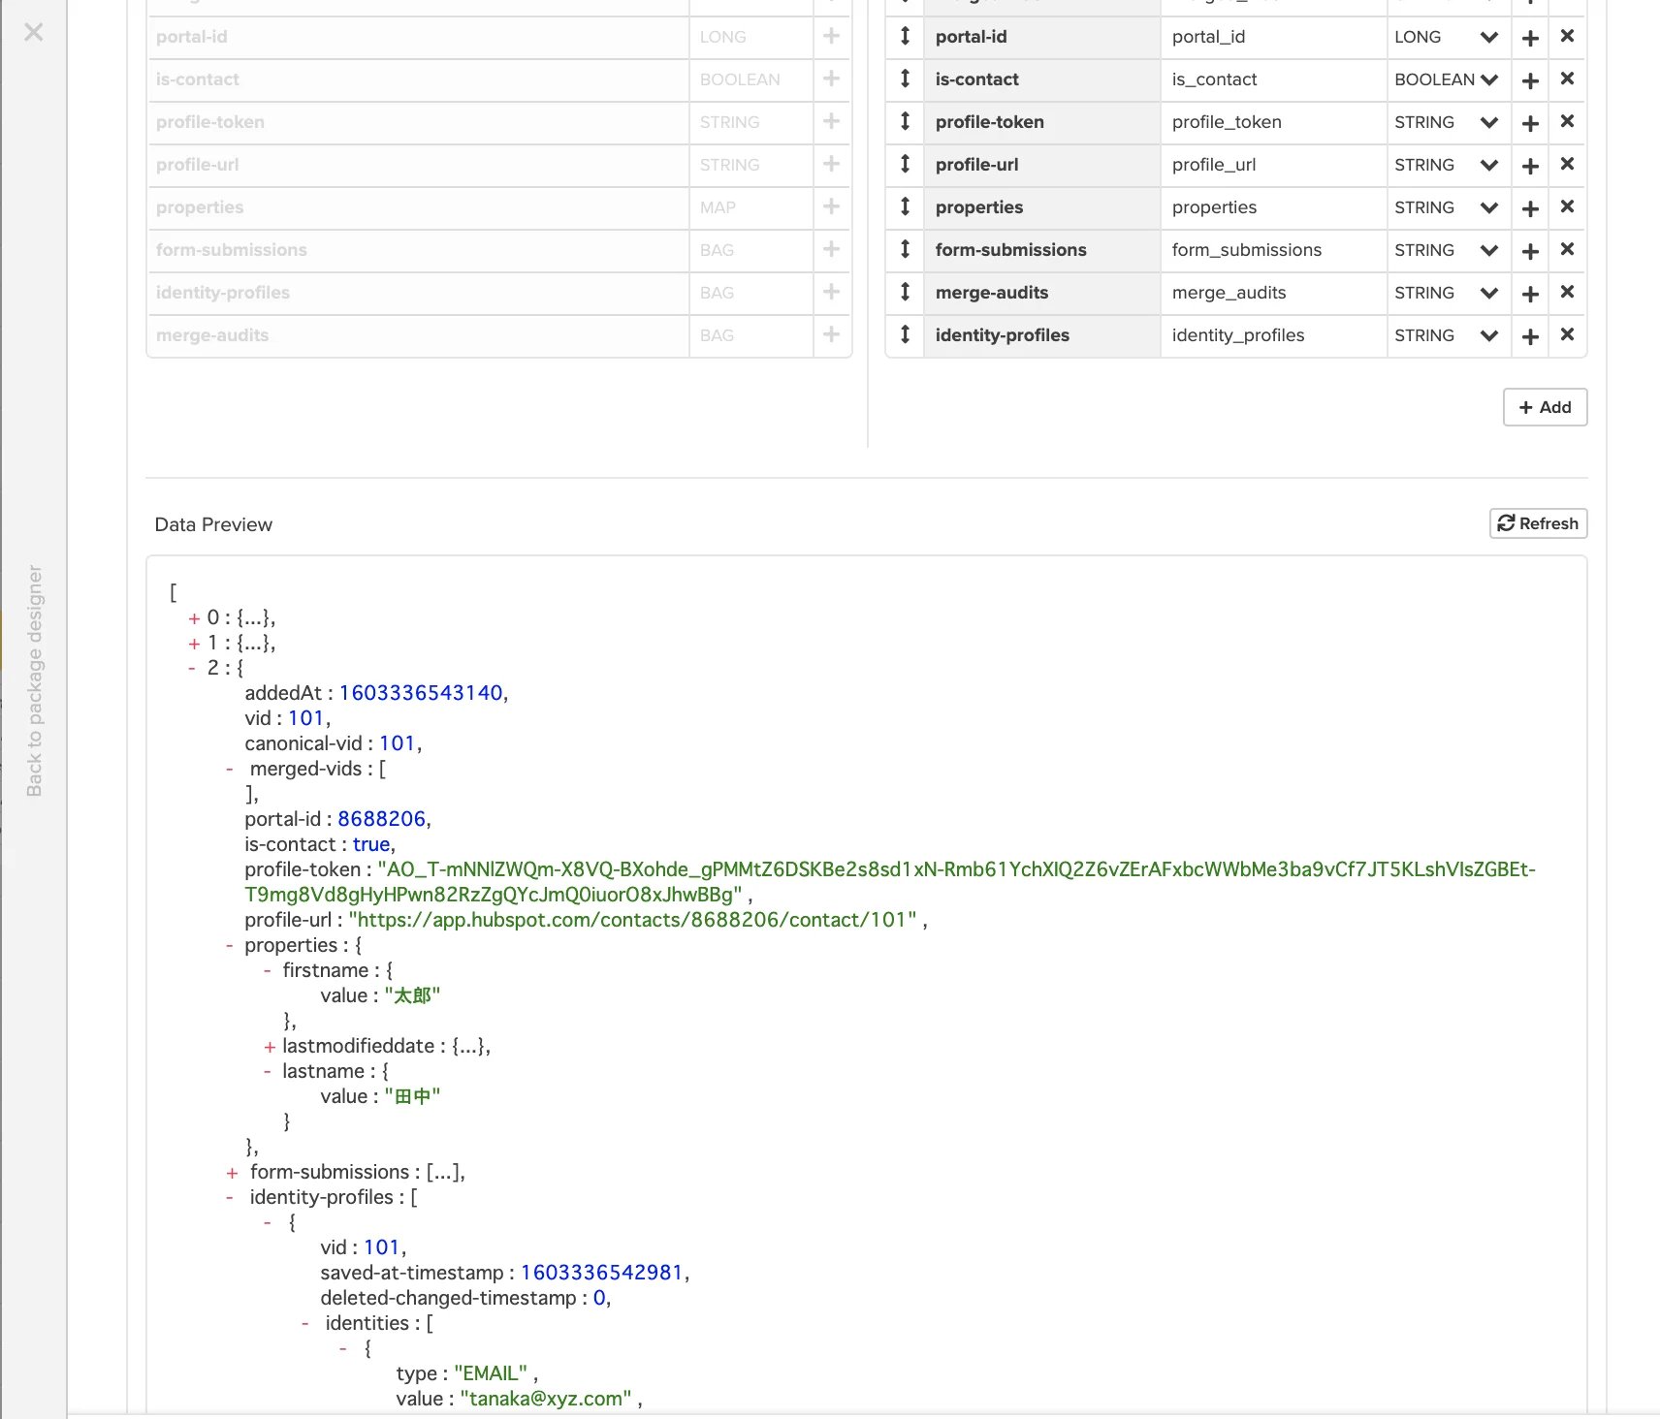
Task: Edit the is_contact destination name field
Action: point(1273,79)
